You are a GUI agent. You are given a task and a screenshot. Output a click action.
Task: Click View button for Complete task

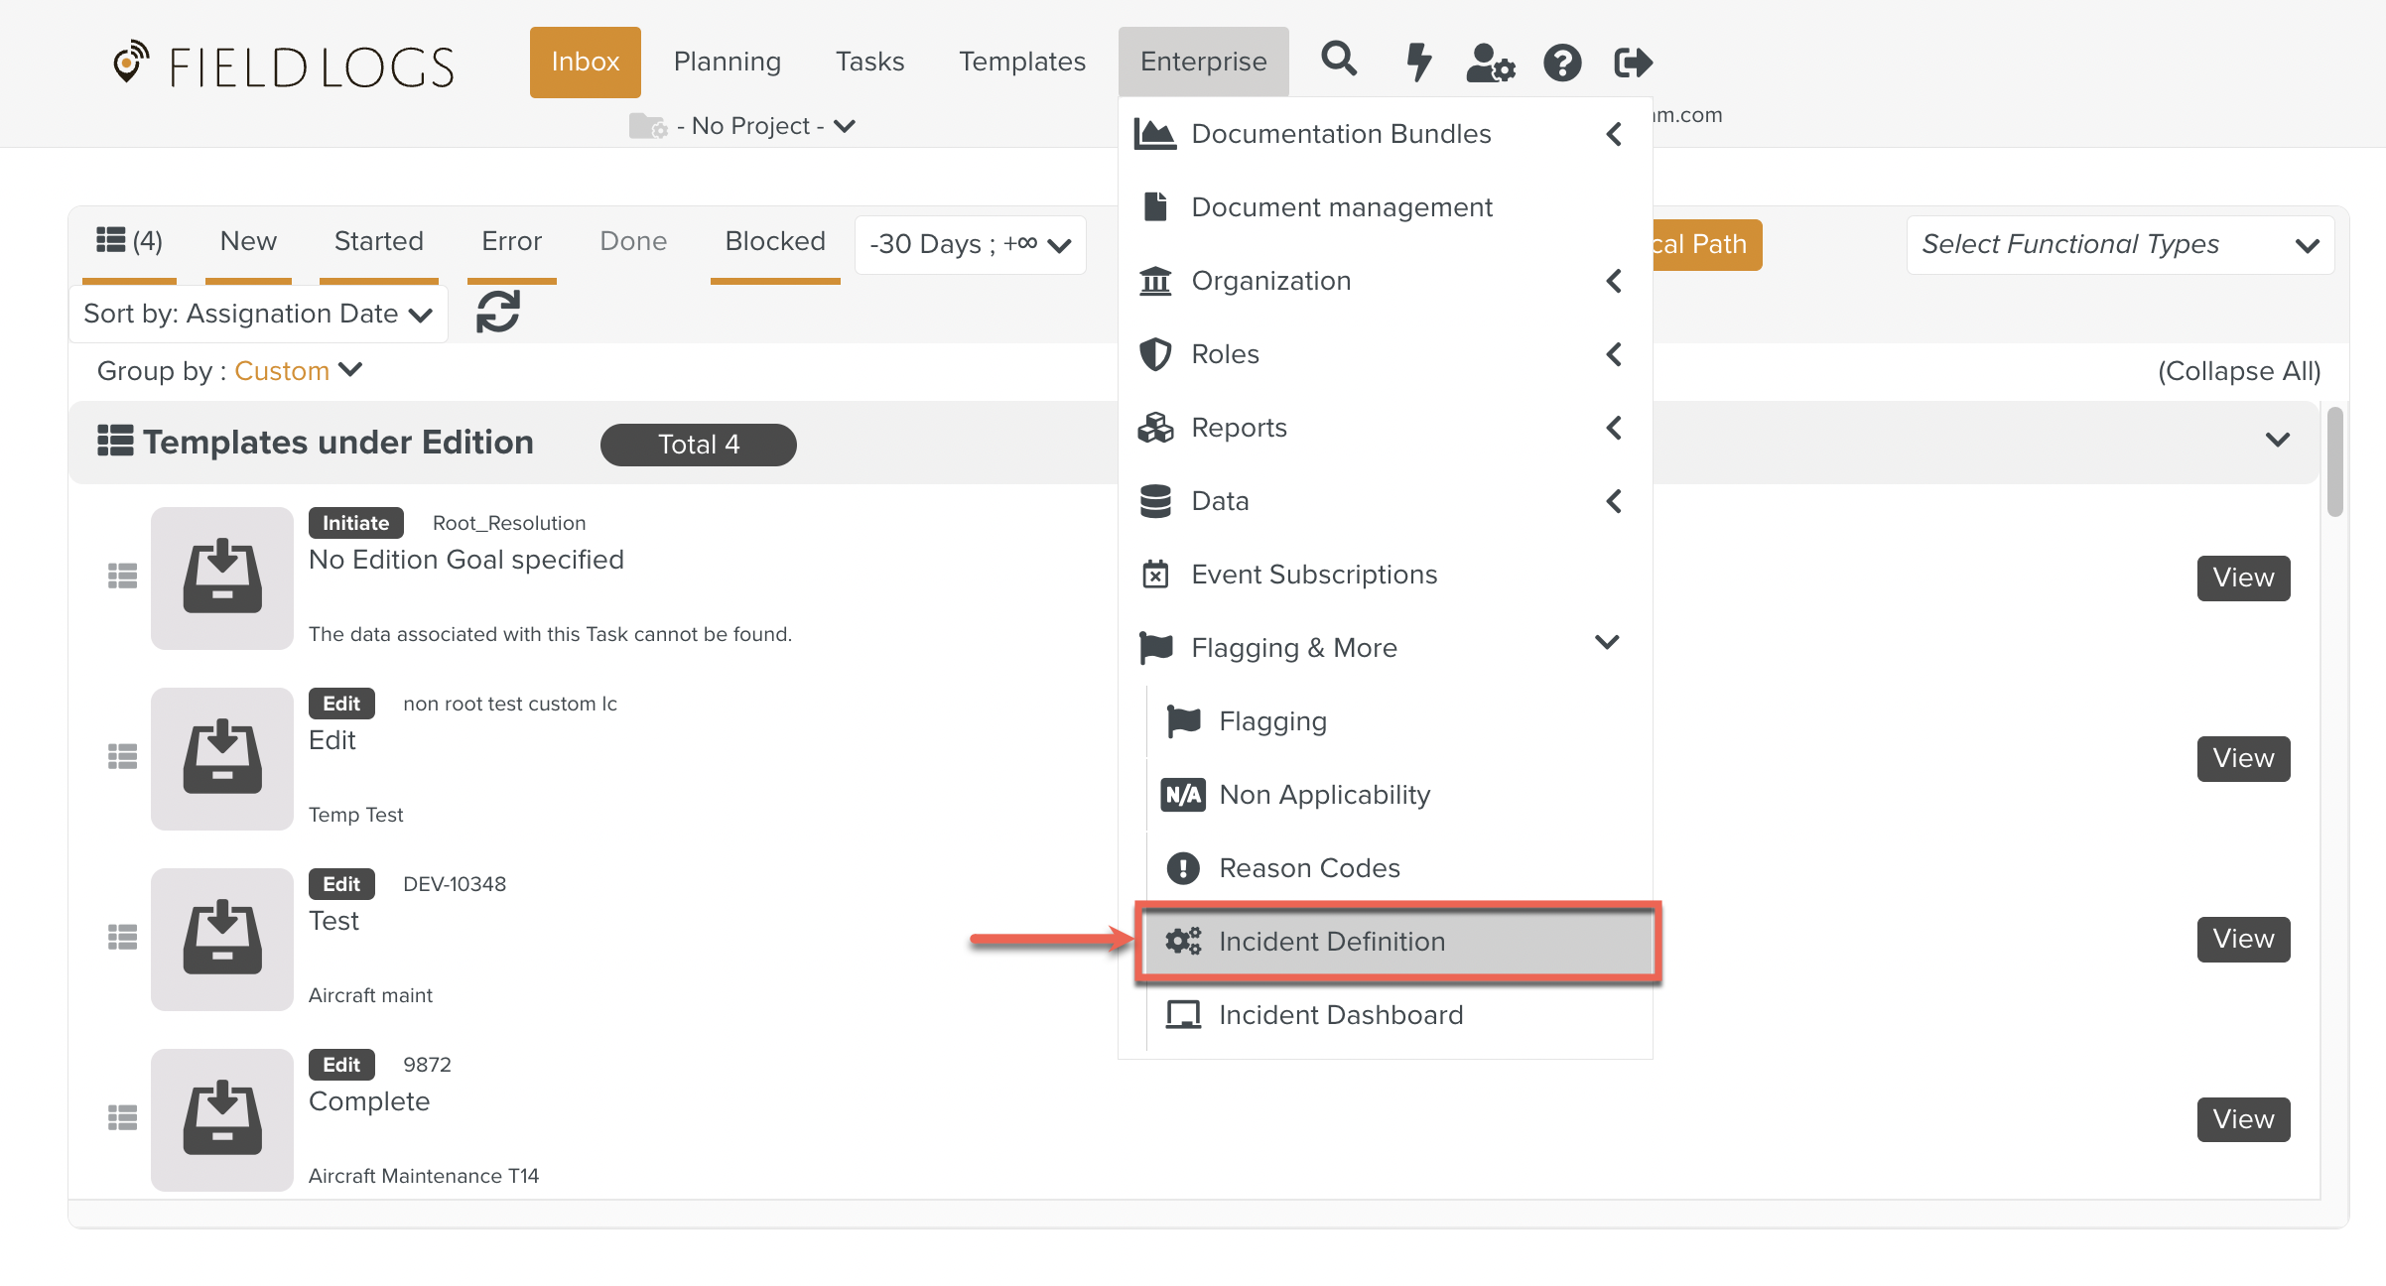pyautogui.click(x=2242, y=1119)
